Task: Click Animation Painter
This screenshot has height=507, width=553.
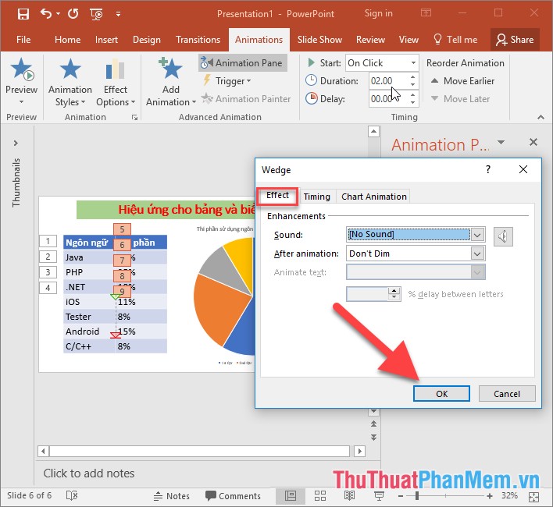Action: [x=246, y=99]
